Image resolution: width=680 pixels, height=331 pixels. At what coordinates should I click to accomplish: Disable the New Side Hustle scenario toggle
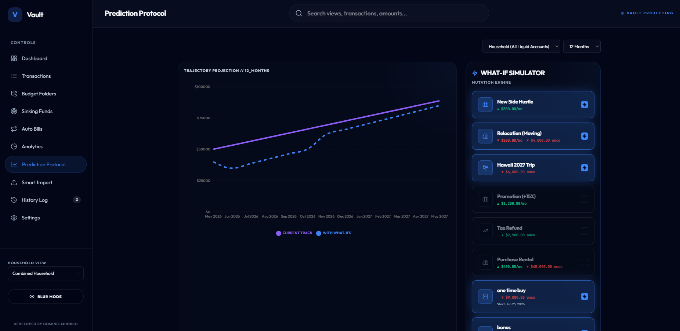(585, 105)
